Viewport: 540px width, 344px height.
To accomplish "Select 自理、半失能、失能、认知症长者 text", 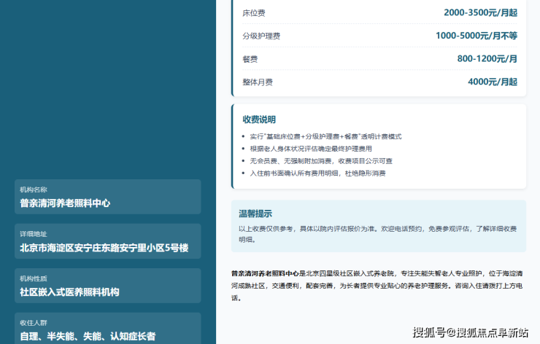I will [x=88, y=337].
